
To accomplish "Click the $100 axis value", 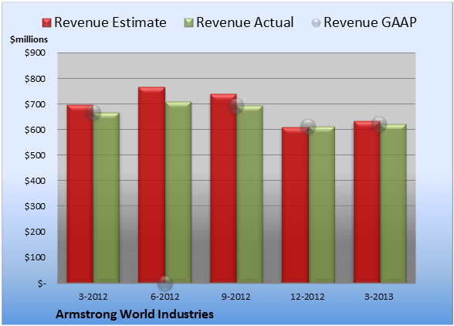I will click(35, 257).
